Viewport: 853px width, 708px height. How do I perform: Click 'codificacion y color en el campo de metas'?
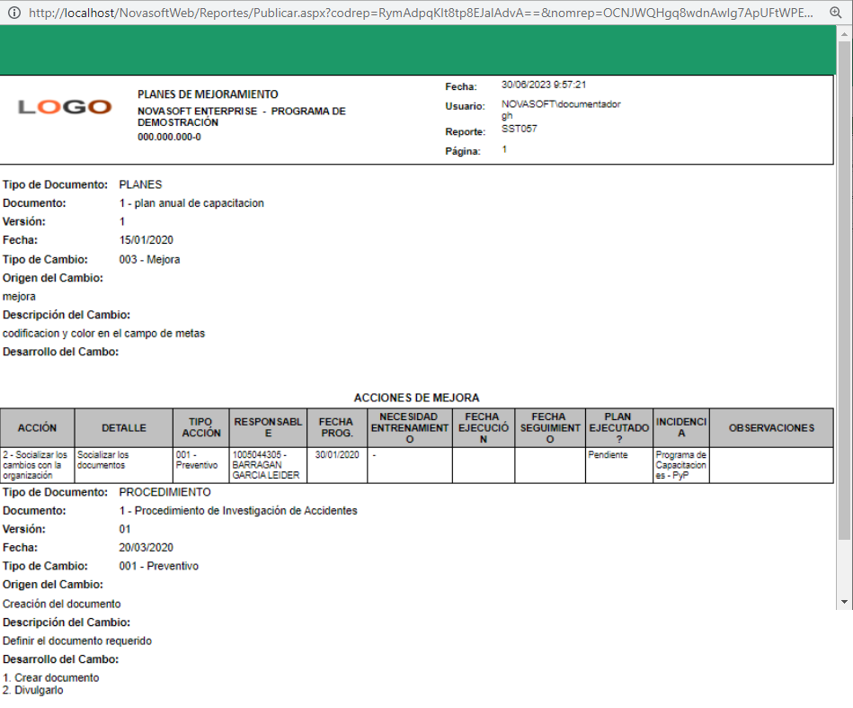pyautogui.click(x=103, y=333)
